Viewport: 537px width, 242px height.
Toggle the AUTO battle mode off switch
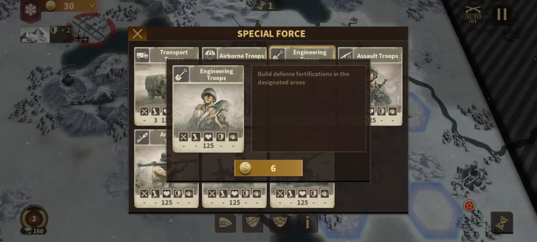473,14
